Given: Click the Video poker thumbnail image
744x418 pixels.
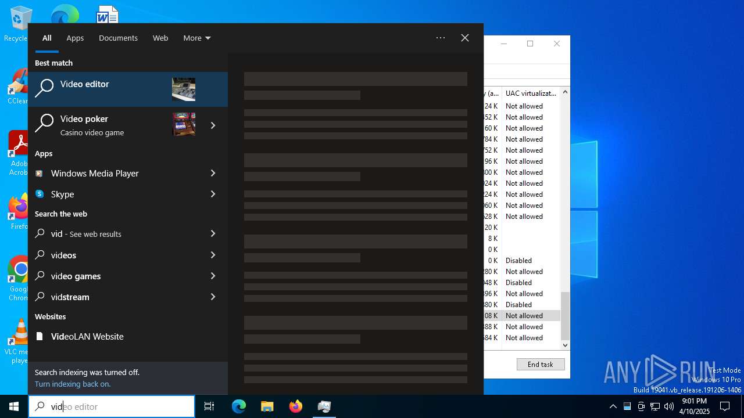Looking at the screenshot, I should (184, 124).
